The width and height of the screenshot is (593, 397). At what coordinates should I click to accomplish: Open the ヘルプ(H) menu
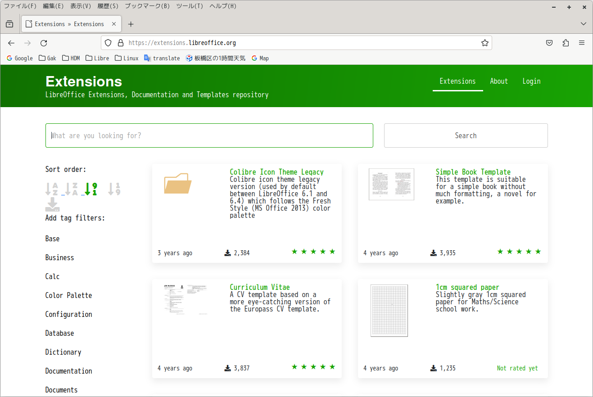223,6
